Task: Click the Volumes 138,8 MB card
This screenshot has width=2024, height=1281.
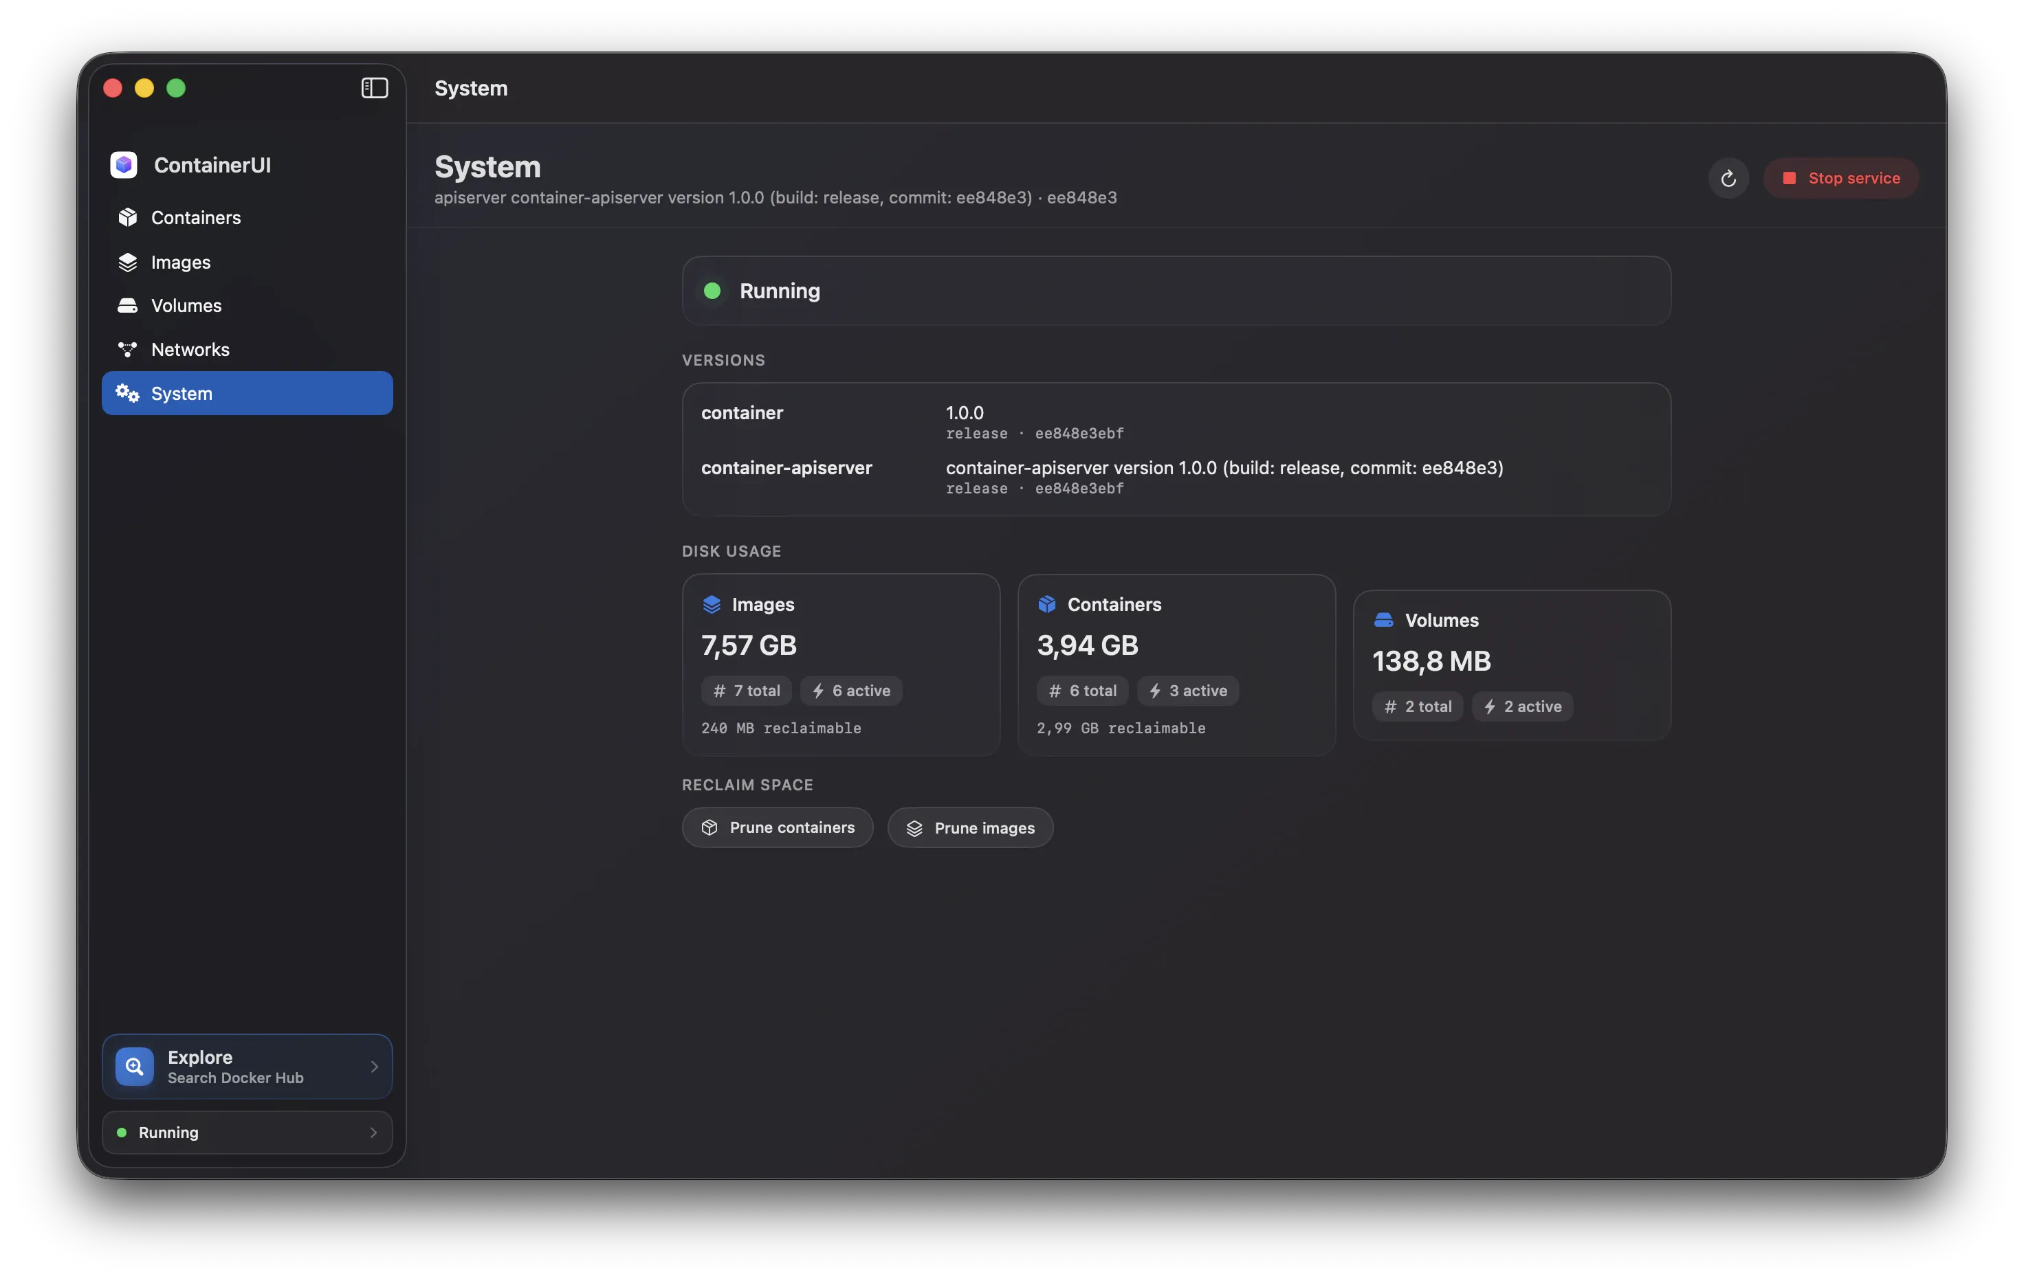Action: 1511,665
